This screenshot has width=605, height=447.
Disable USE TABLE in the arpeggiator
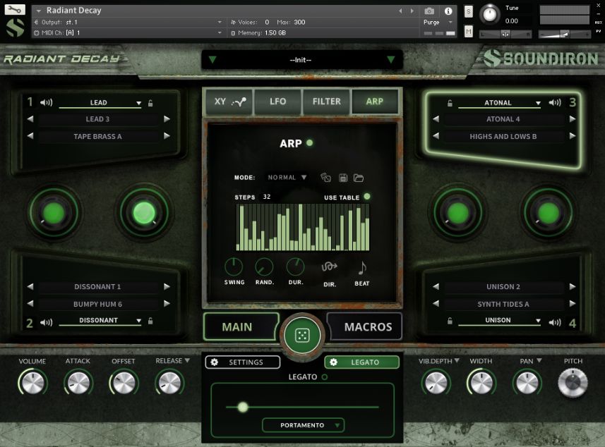[x=368, y=197]
